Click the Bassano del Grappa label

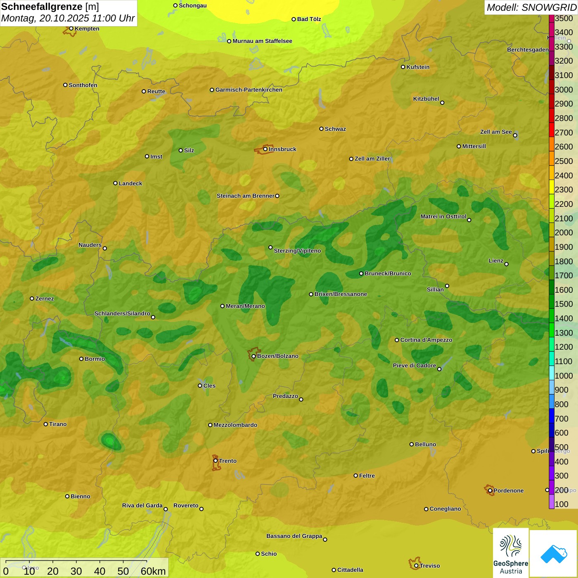coord(294,536)
